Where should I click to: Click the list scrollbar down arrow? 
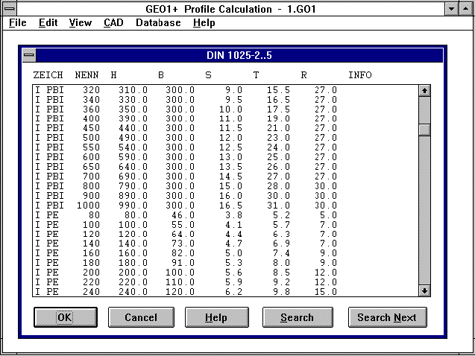click(x=424, y=290)
